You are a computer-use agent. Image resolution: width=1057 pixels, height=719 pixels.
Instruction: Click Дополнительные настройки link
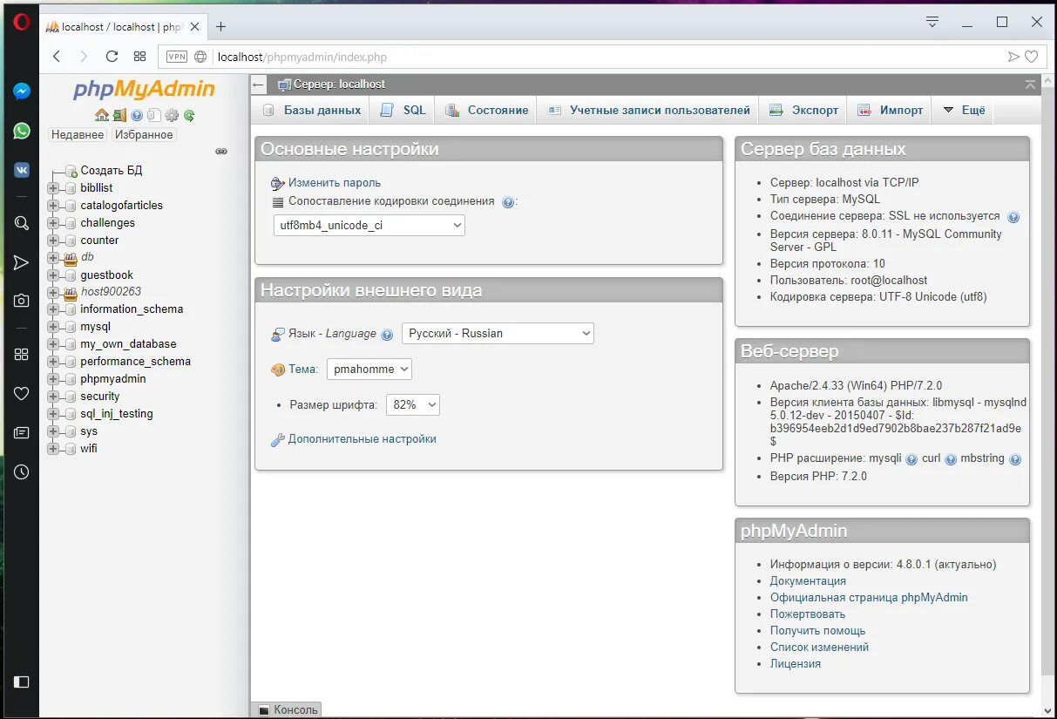pyautogui.click(x=362, y=439)
